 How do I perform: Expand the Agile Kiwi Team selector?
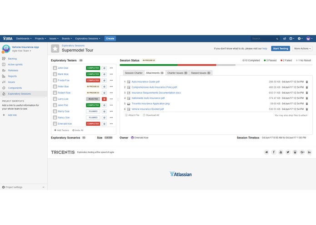point(21,51)
